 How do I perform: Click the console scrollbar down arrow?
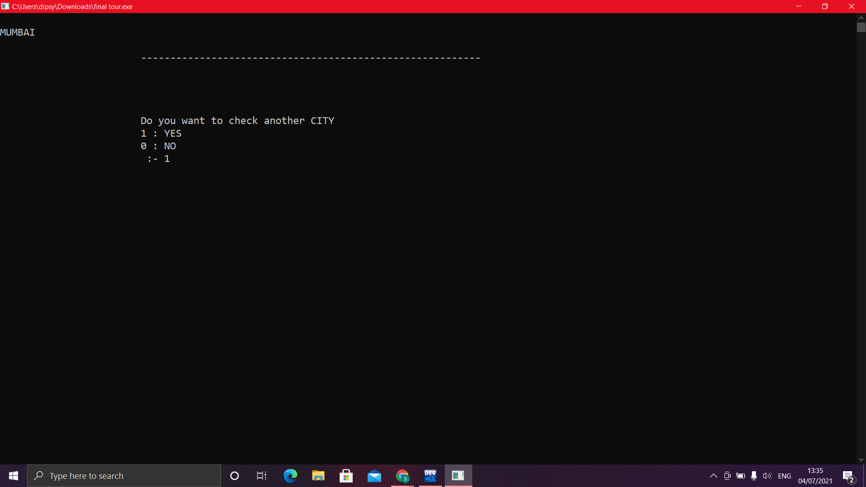click(861, 459)
